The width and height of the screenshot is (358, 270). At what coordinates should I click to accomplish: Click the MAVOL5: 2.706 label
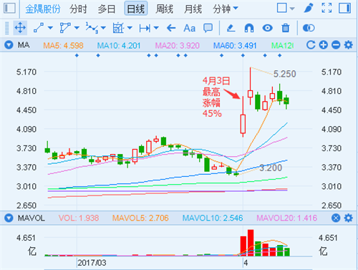click(x=140, y=218)
